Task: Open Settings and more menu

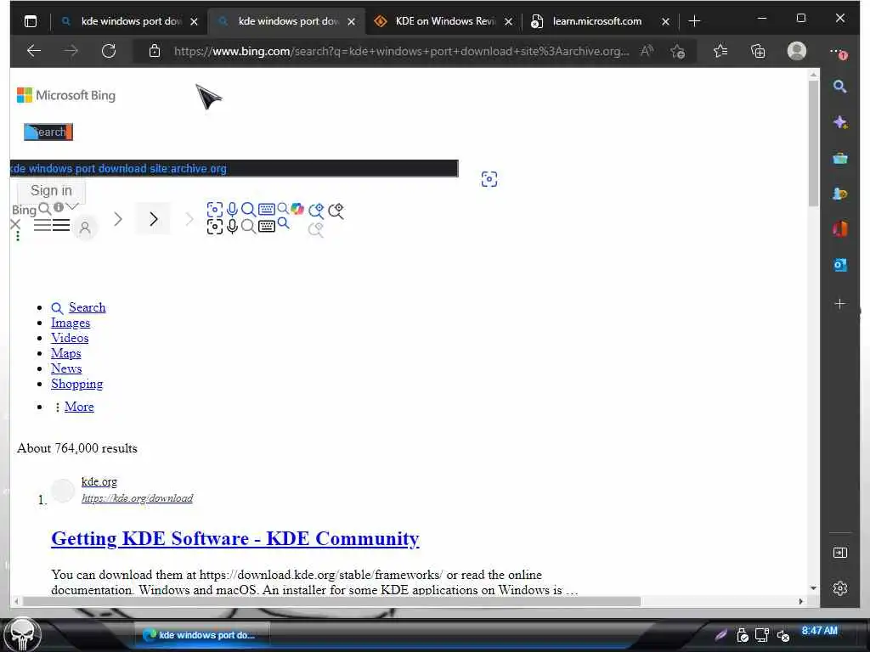Action: [838, 52]
